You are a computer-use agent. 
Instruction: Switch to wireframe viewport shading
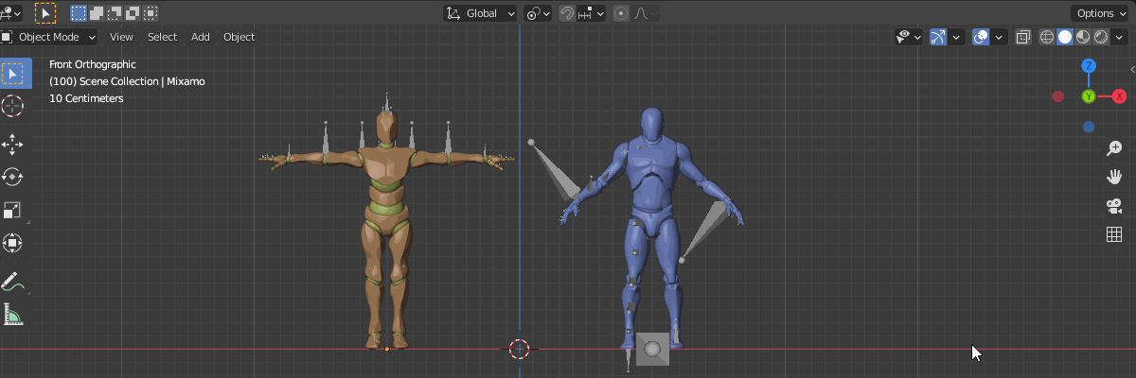pos(1046,37)
